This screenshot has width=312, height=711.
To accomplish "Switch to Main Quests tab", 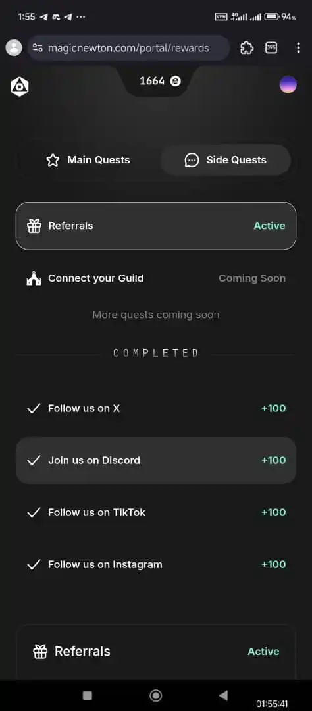I will (x=88, y=160).
